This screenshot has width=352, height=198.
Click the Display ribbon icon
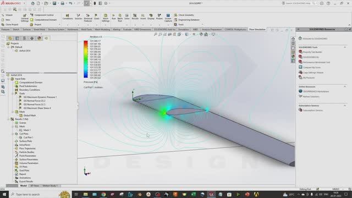[151, 17]
